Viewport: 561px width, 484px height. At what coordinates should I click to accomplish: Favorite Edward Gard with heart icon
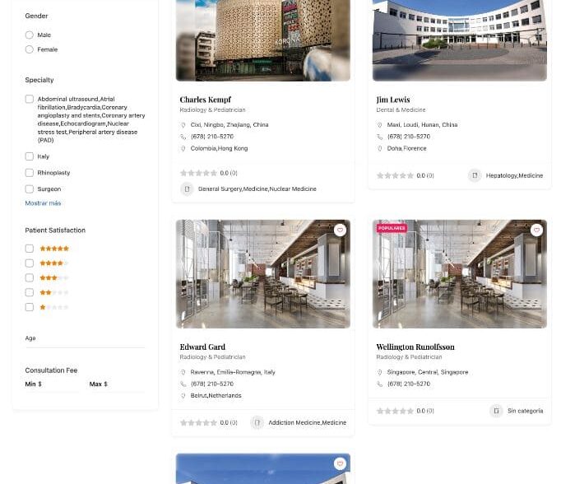pos(340,230)
